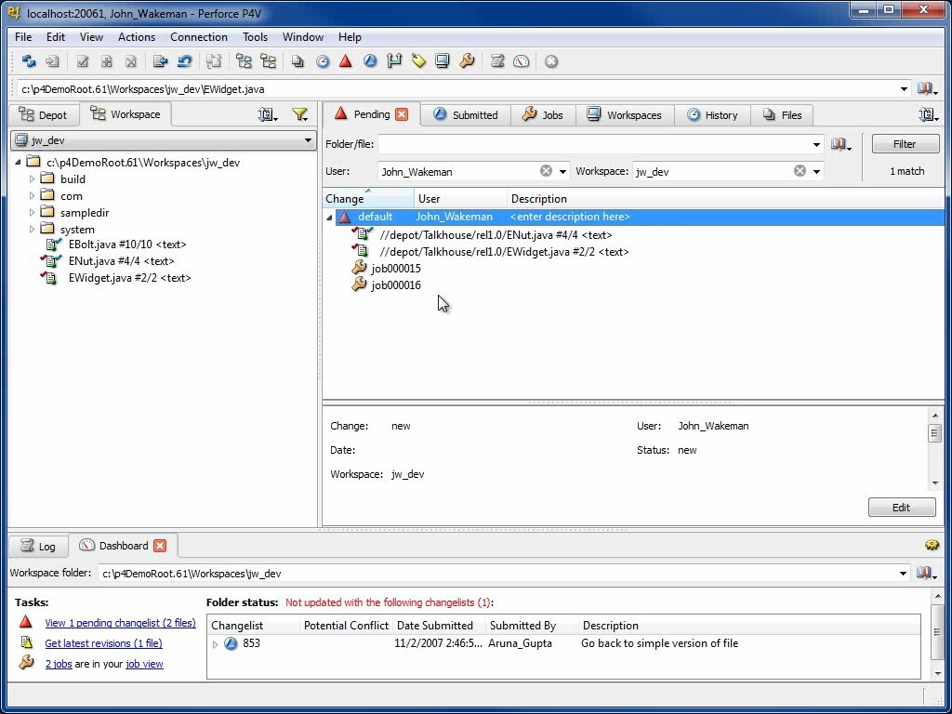Viewport: 952px width, 714px height.
Task: Expand the sampledir folder
Action: [33, 213]
